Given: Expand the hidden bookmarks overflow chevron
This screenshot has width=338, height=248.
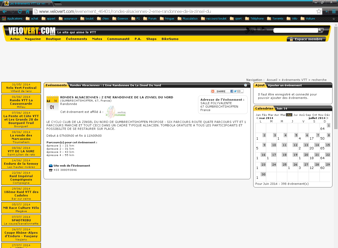Looking at the screenshot, I should (x=334, y=19).
